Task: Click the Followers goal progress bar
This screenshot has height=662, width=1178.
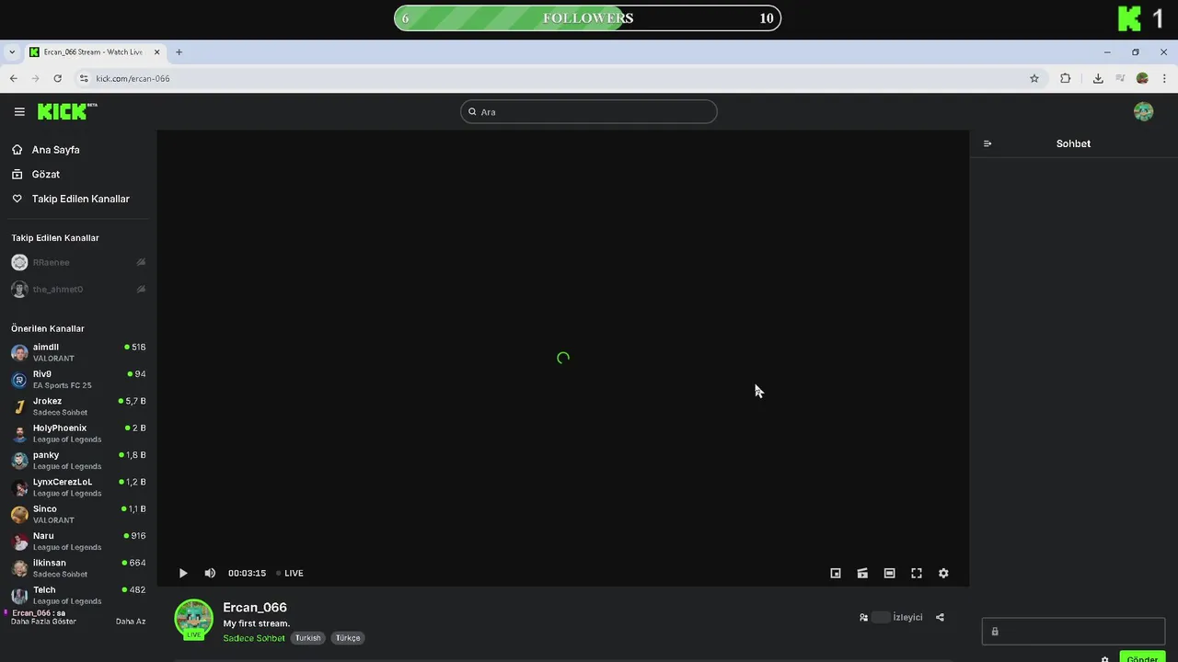Action: tap(587, 18)
